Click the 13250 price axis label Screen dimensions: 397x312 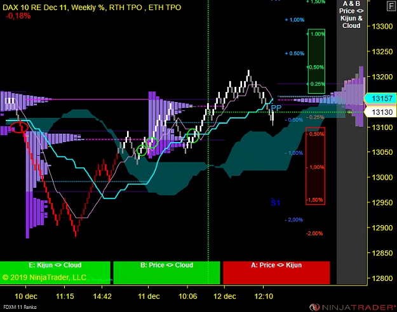[382, 51]
